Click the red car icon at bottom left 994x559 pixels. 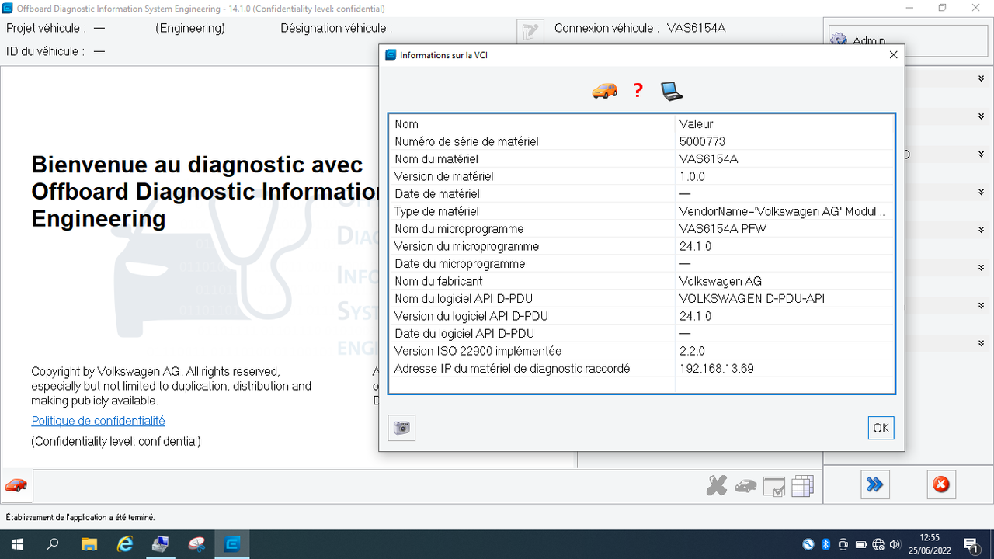pyautogui.click(x=16, y=486)
